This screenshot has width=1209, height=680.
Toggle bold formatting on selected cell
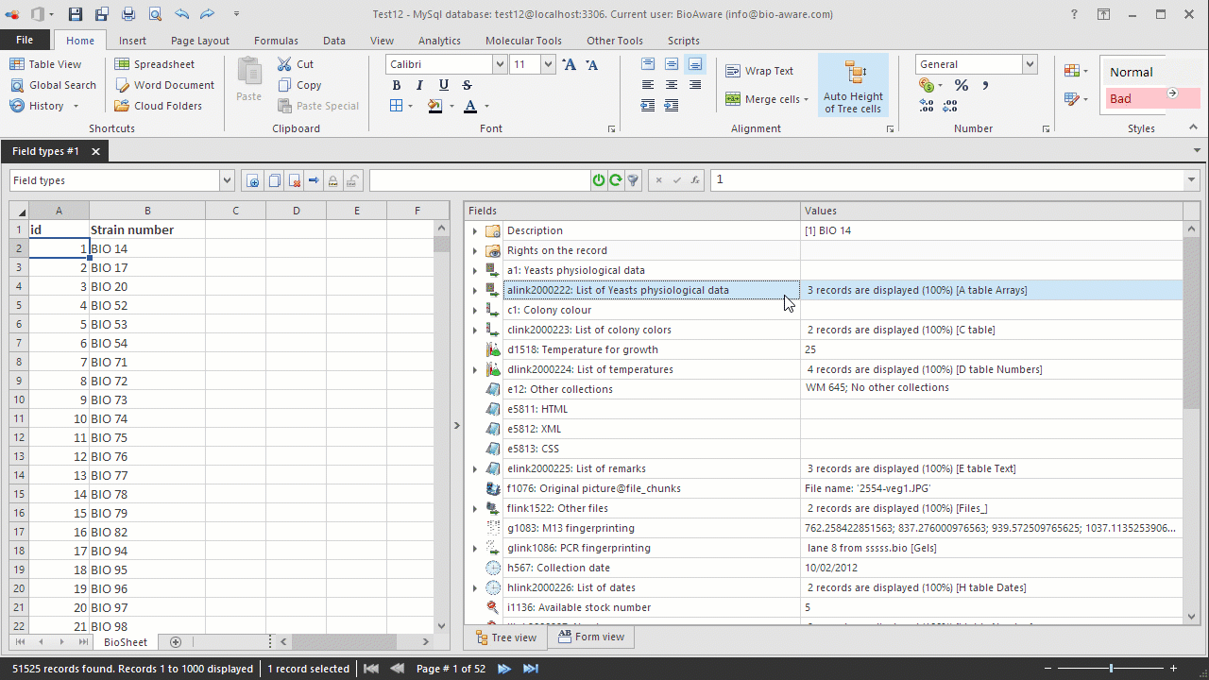(396, 85)
